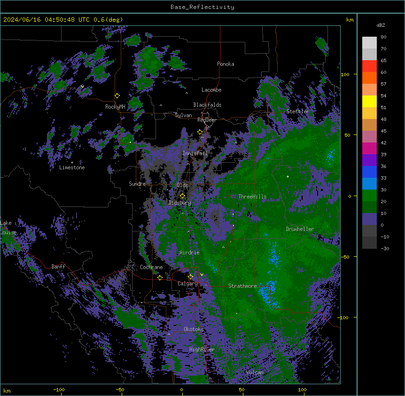Screen dimensions: 405x396
Task: Click the yellow marker right of Cochrane
Action: pos(160,277)
